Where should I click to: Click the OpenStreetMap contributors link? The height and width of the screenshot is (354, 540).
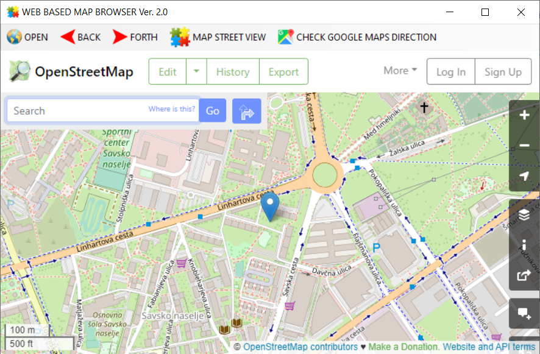300,347
